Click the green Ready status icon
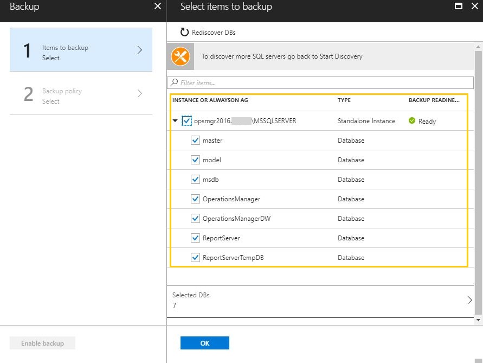Screen dimensions: 483x363 click(x=412, y=120)
